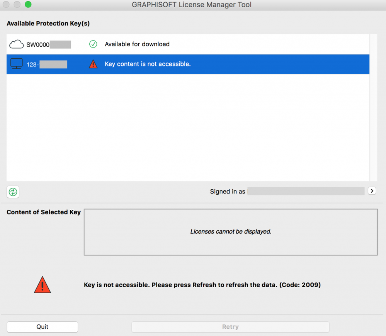
Task: Click large red warning triangle near error message
Action: 43,285
